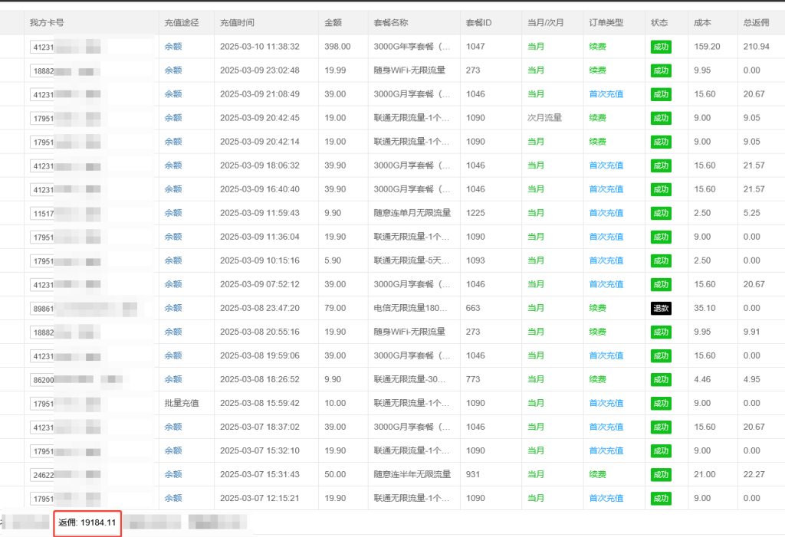The width and height of the screenshot is (785, 537).
Task: Click the amount 10.00
Action: (x=335, y=404)
